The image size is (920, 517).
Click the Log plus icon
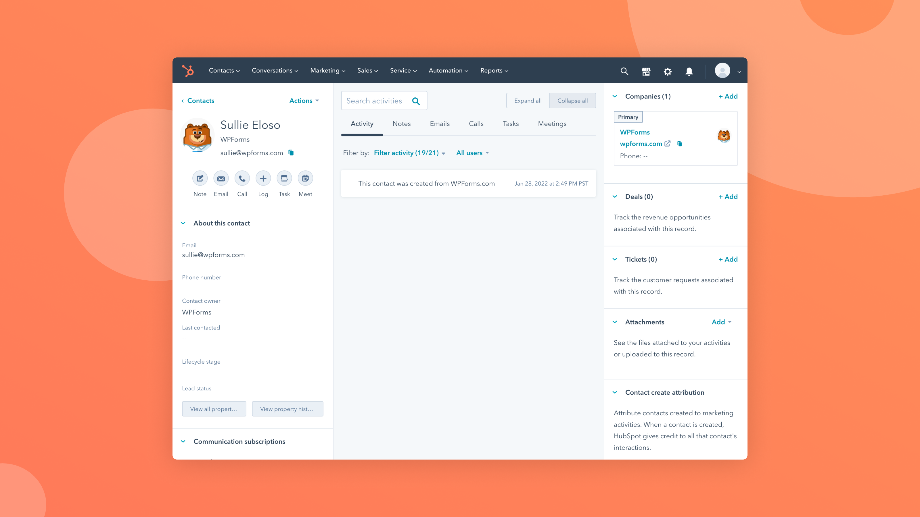(263, 178)
